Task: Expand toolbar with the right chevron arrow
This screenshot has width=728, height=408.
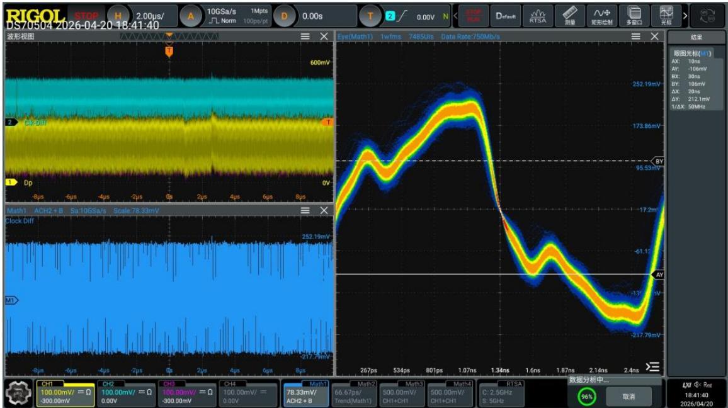Action: pos(685,16)
